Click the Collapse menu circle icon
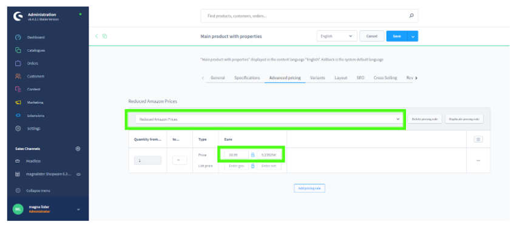 18,190
